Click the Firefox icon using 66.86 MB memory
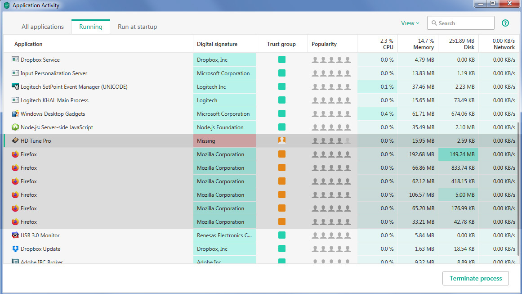 [x=15, y=167]
